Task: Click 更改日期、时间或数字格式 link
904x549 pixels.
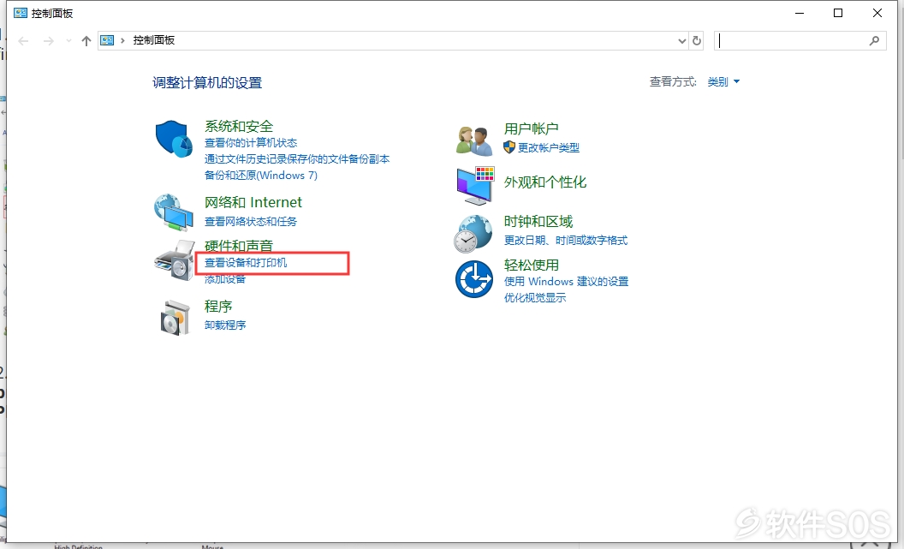Action: pyautogui.click(x=566, y=241)
